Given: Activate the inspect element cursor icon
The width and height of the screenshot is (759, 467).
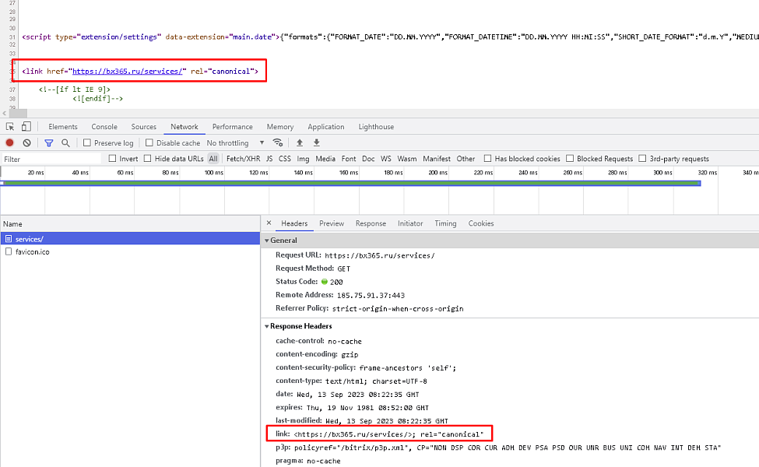Looking at the screenshot, I should pos(11,126).
